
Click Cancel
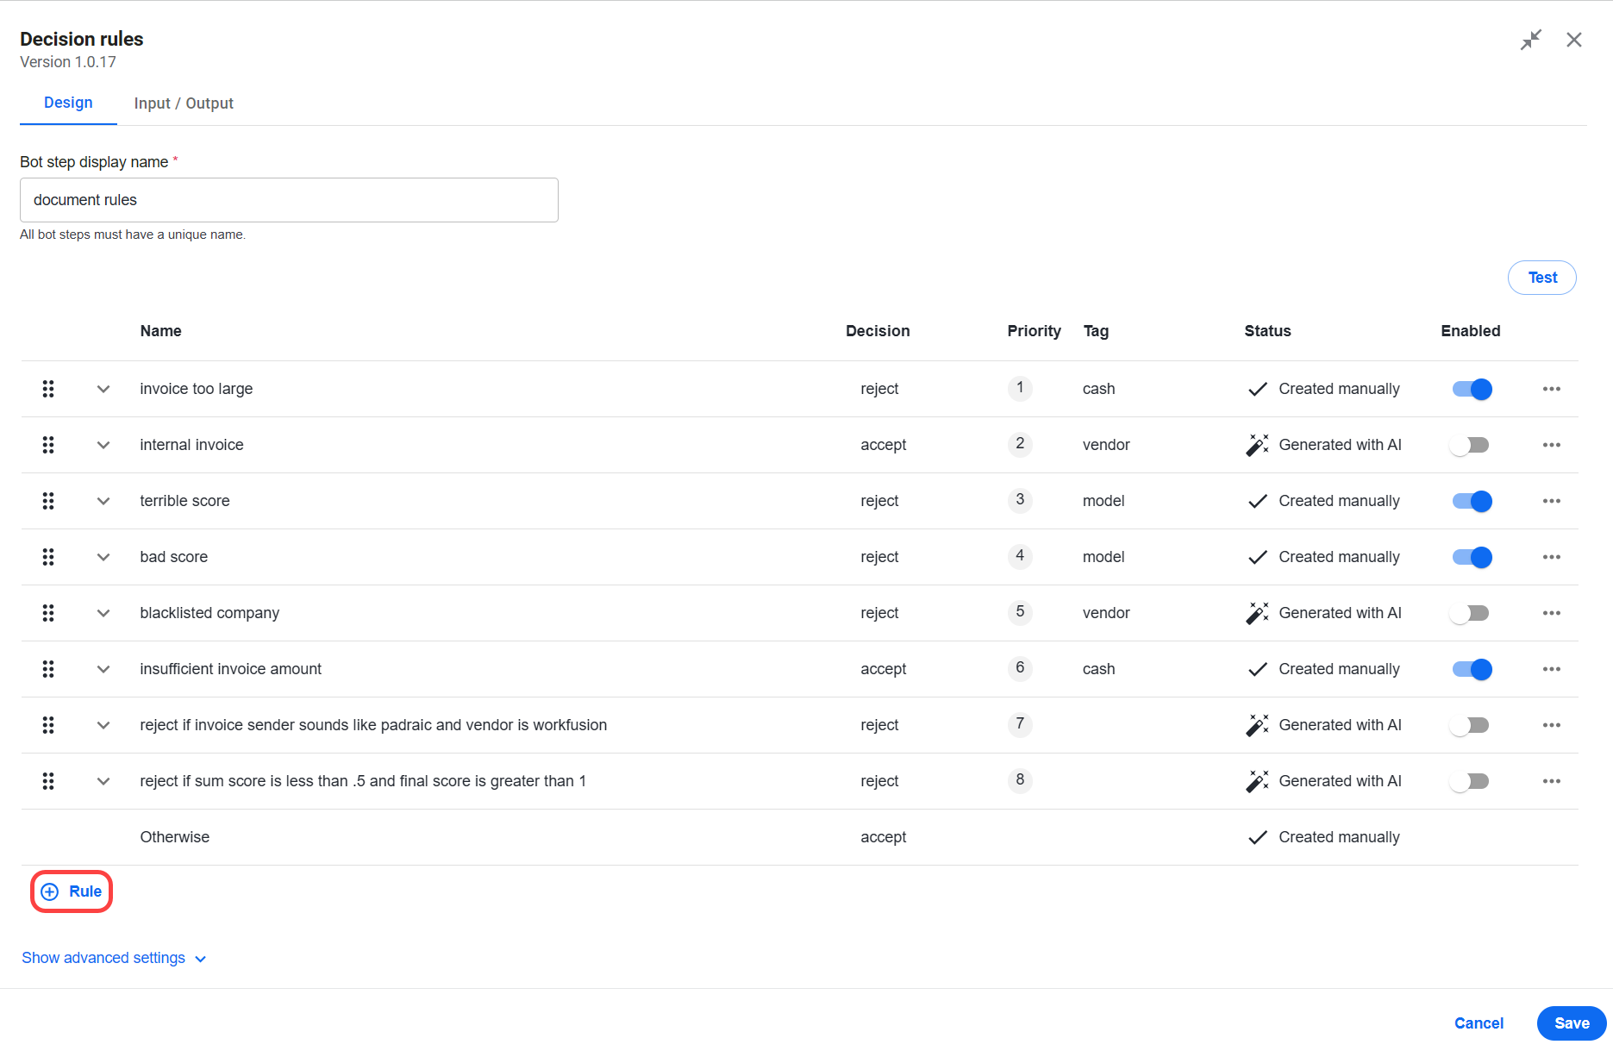(1479, 1023)
